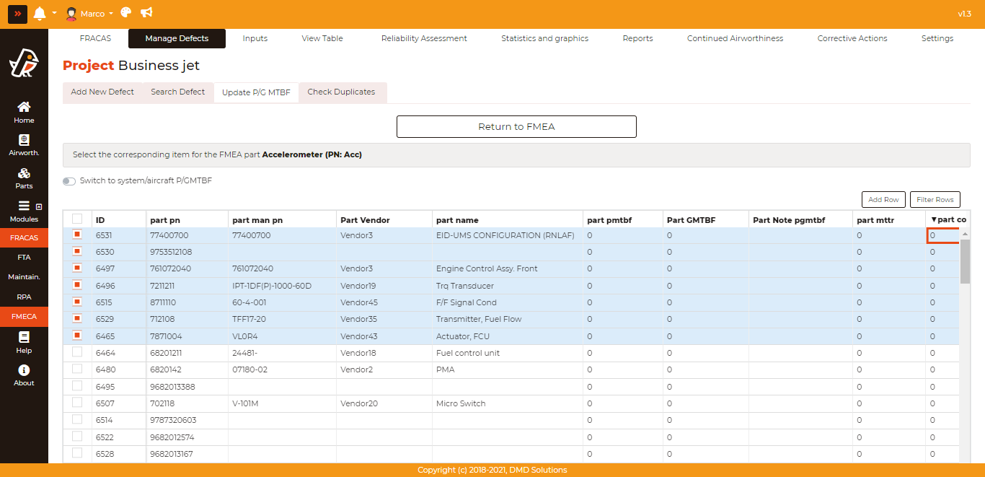This screenshot has width=985, height=477.
Task: Switch to Check Duplicates tab
Action: pos(341,92)
